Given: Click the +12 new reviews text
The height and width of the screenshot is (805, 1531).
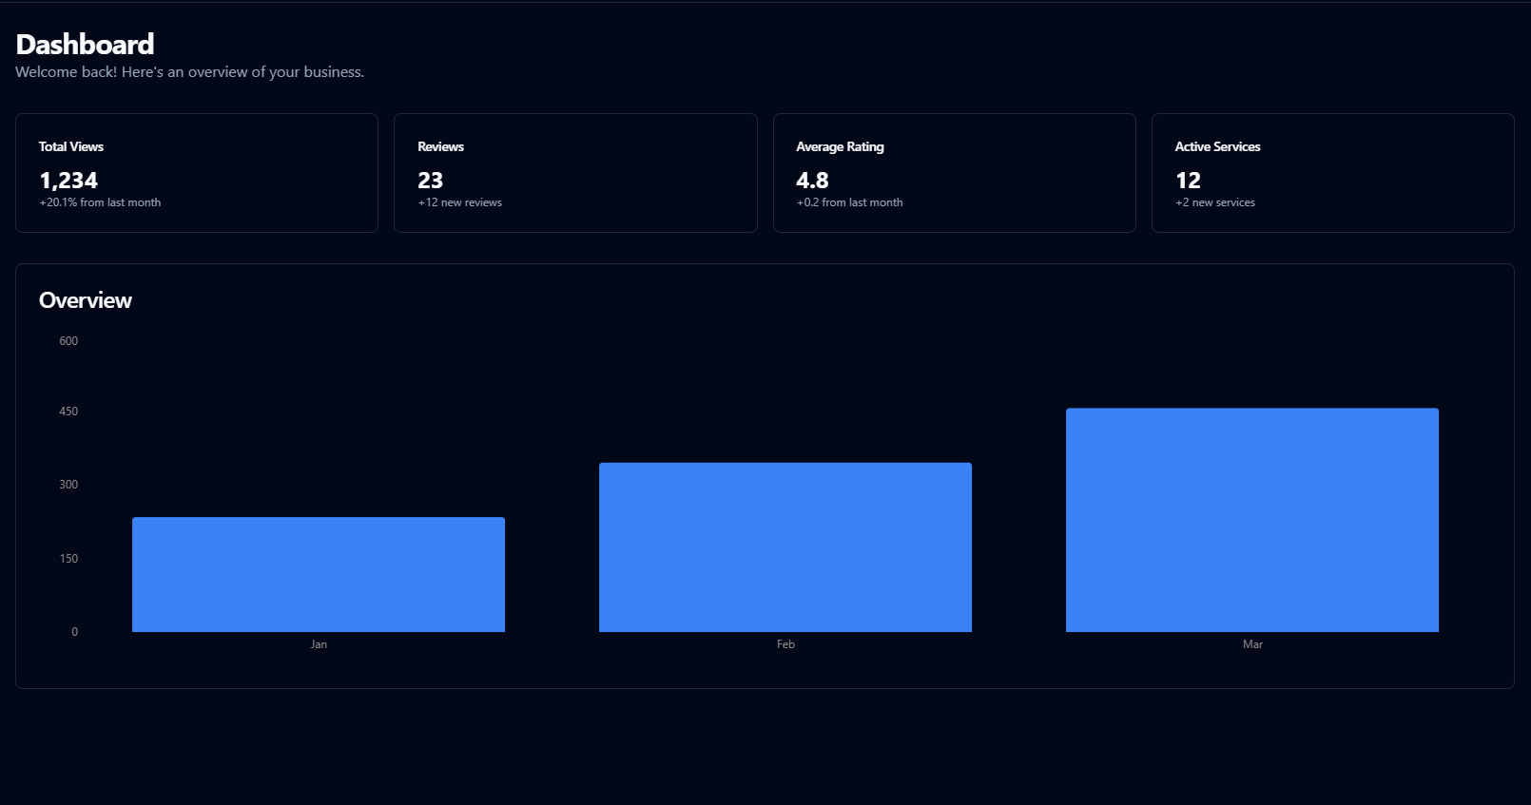Looking at the screenshot, I should click(x=460, y=202).
